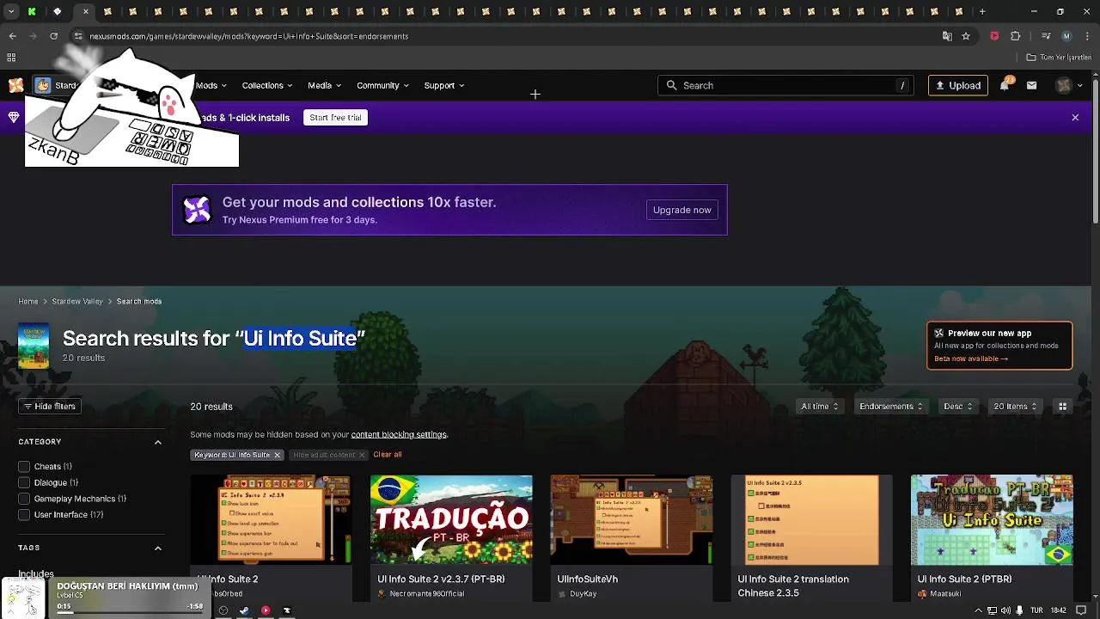This screenshot has width=1100, height=619.
Task: Bookmark this page with the star icon
Action: point(966,36)
